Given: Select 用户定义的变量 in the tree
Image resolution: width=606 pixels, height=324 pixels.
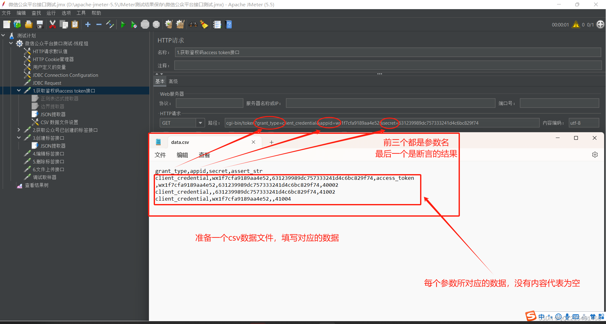Looking at the screenshot, I should point(49,67).
